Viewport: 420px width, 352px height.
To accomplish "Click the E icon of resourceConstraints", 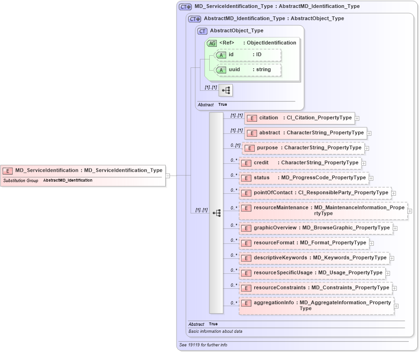I will [246, 288].
